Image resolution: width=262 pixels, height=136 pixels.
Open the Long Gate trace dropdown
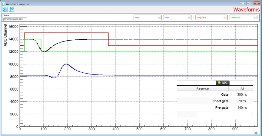[211, 17]
